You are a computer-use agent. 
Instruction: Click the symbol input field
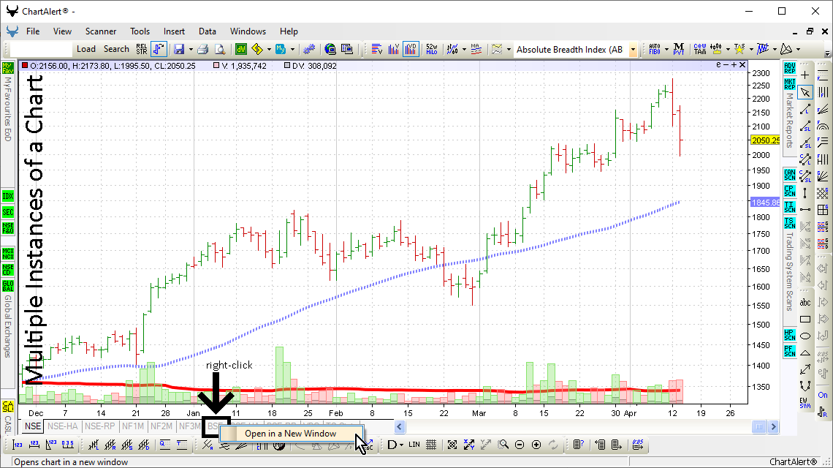click(41, 49)
